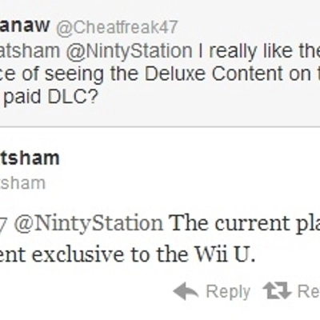Click the 'The current' text in the reply tweet
This screenshot has height=320, width=320.
(230, 223)
